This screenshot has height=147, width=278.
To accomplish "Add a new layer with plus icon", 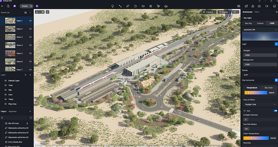I will 25,75.
